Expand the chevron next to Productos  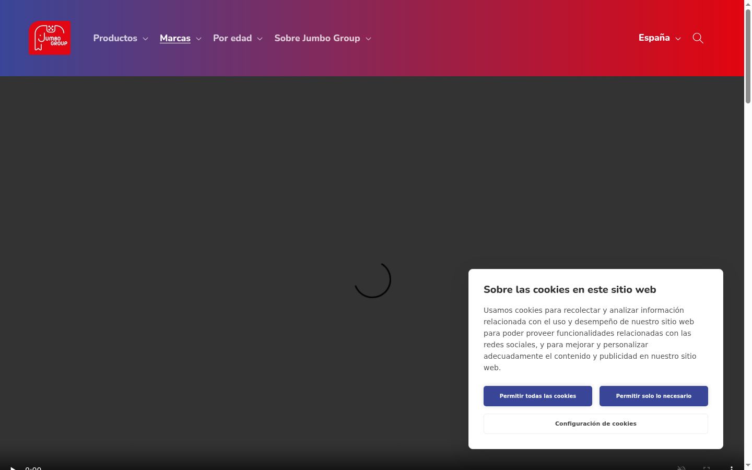point(145,39)
